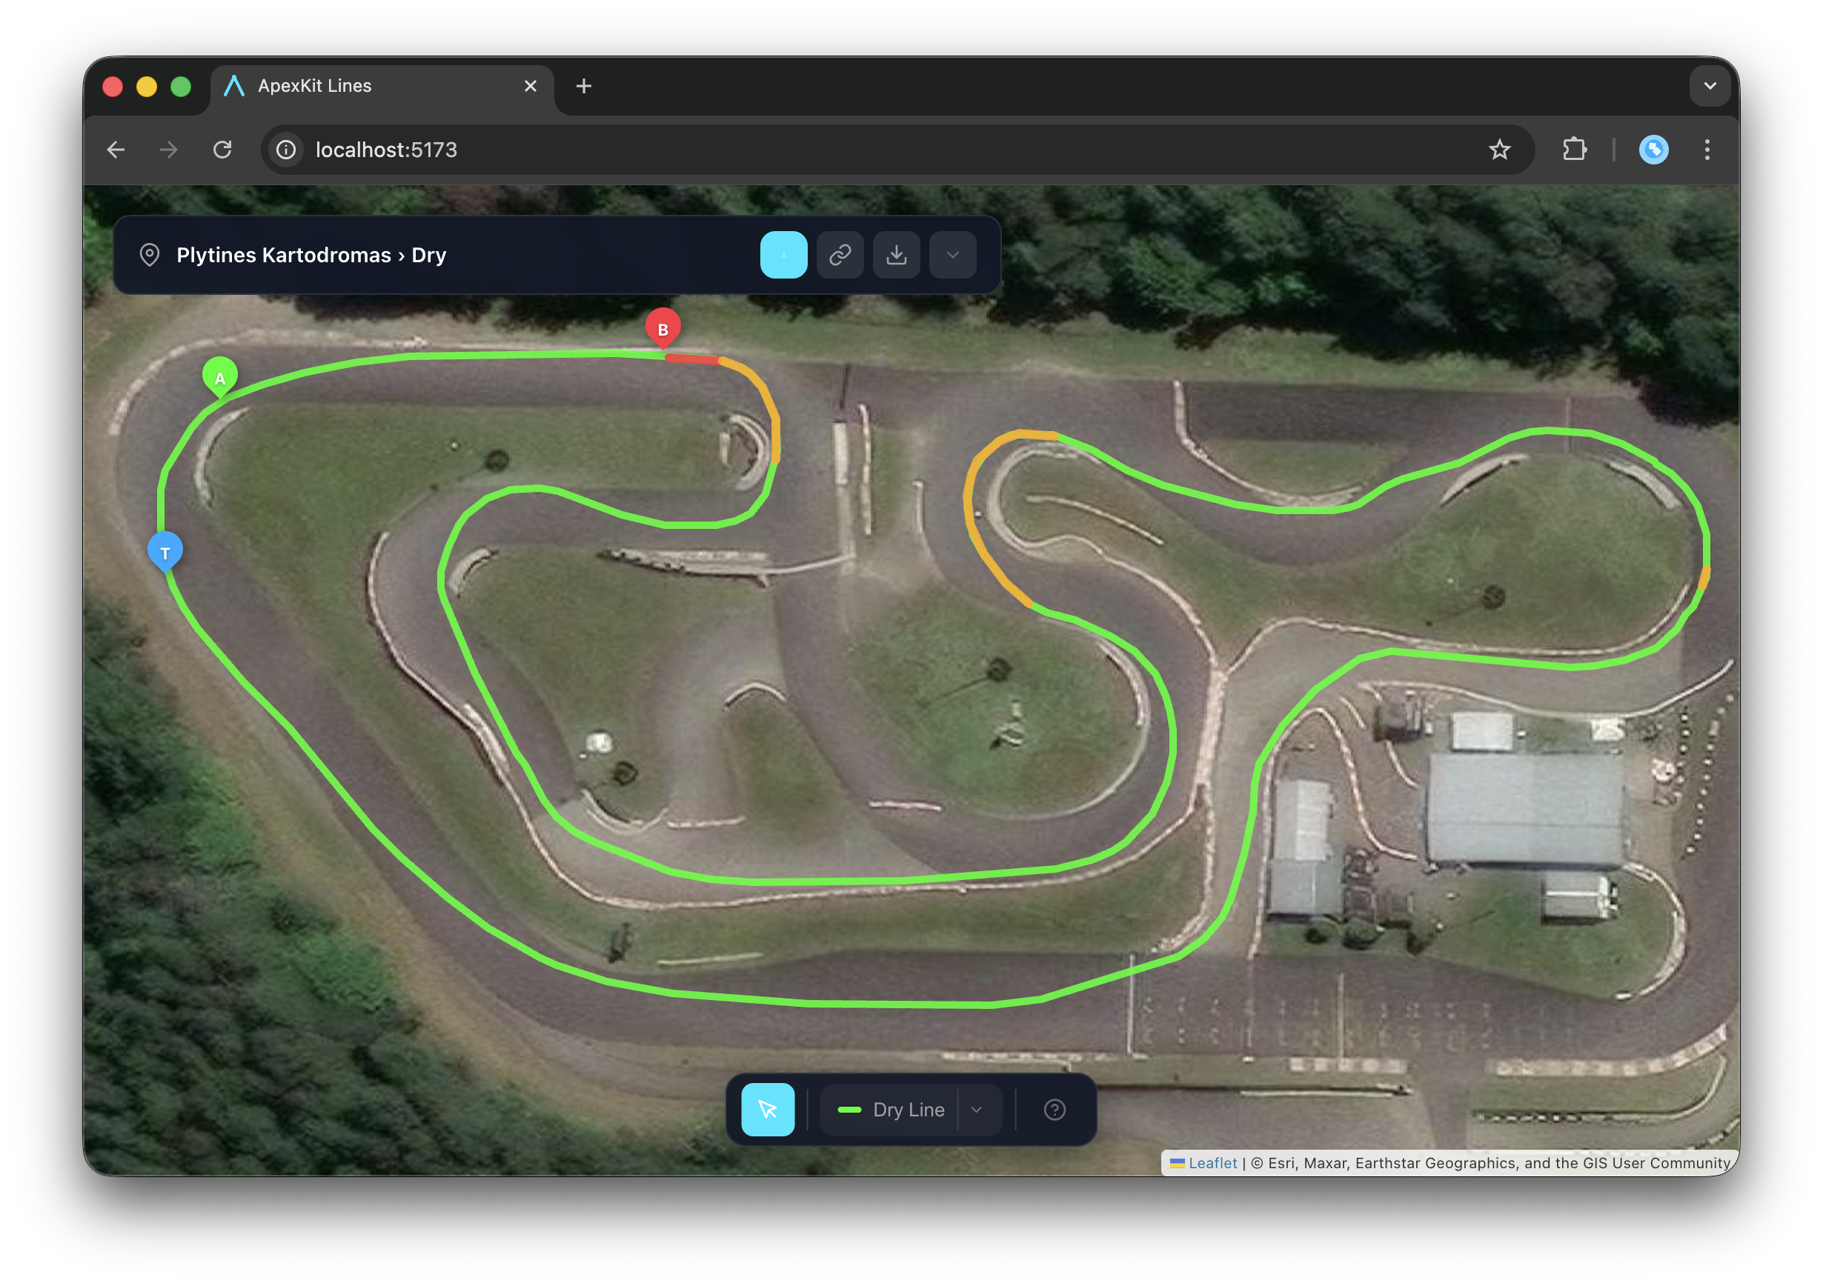This screenshot has width=1823, height=1286.
Task: Open the help icon in the bottom toolbar
Action: coord(1055,1109)
